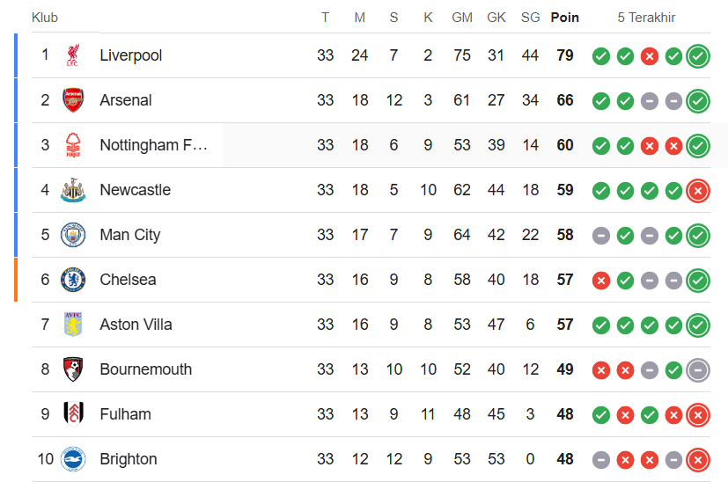Open the Brighton team name
Screen dimensions: 728x482
(129, 459)
